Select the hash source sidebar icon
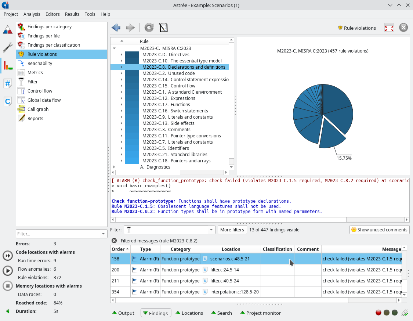 (x=8, y=83)
